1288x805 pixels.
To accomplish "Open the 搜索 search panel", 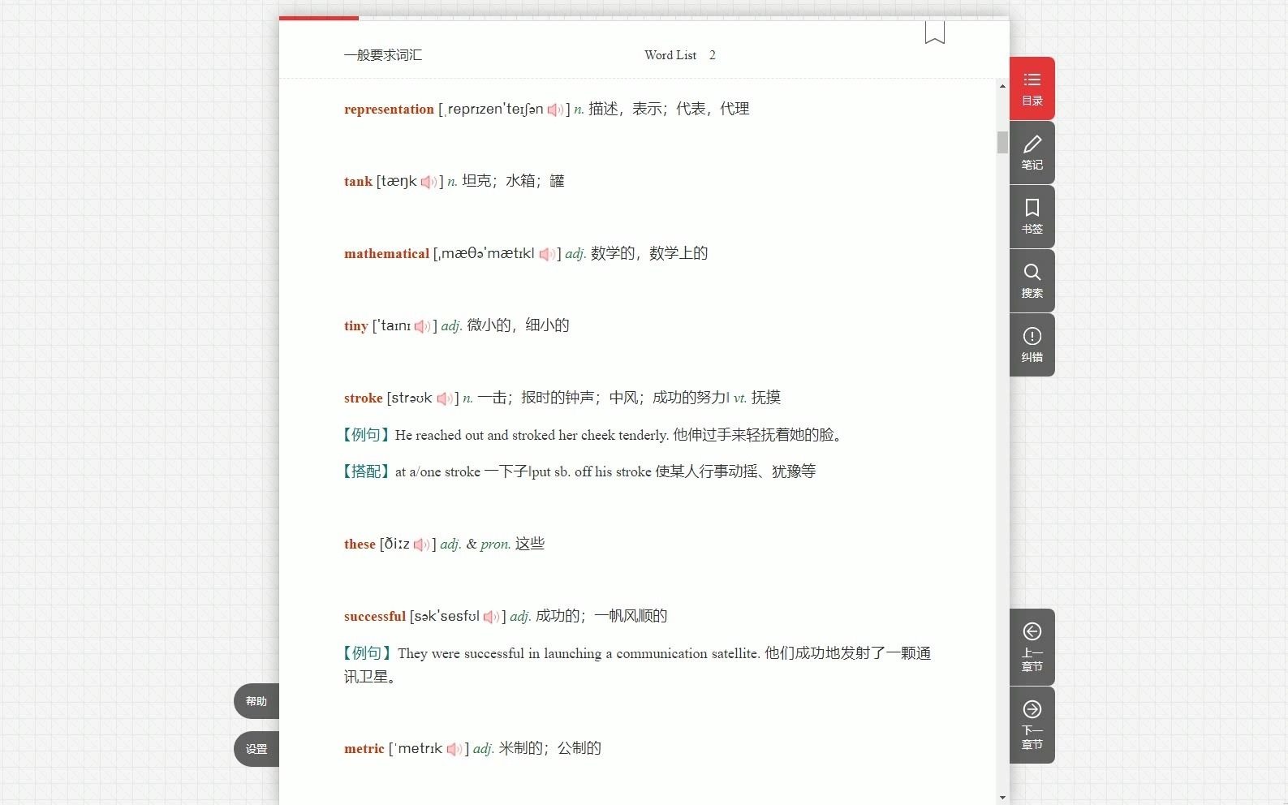I will [1032, 281].
